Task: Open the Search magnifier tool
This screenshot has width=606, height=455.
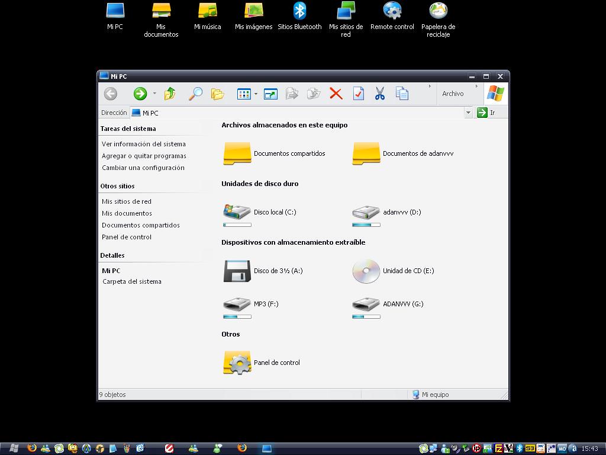Action: click(x=195, y=94)
